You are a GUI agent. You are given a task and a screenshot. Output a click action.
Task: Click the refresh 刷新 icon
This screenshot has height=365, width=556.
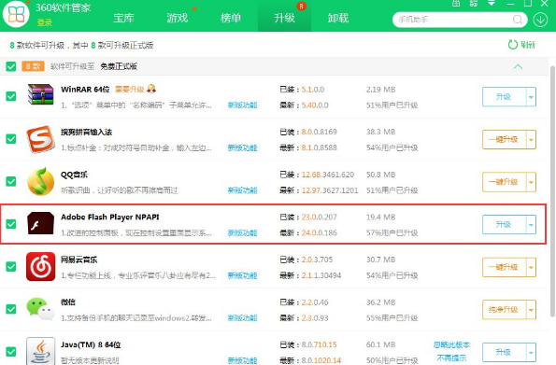coord(513,45)
